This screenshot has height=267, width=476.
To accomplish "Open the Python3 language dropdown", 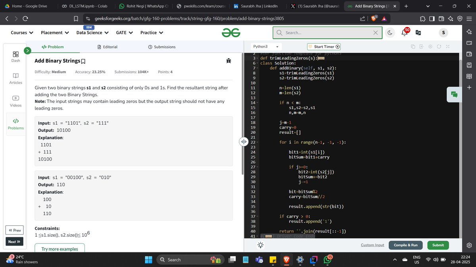I will coord(264,46).
